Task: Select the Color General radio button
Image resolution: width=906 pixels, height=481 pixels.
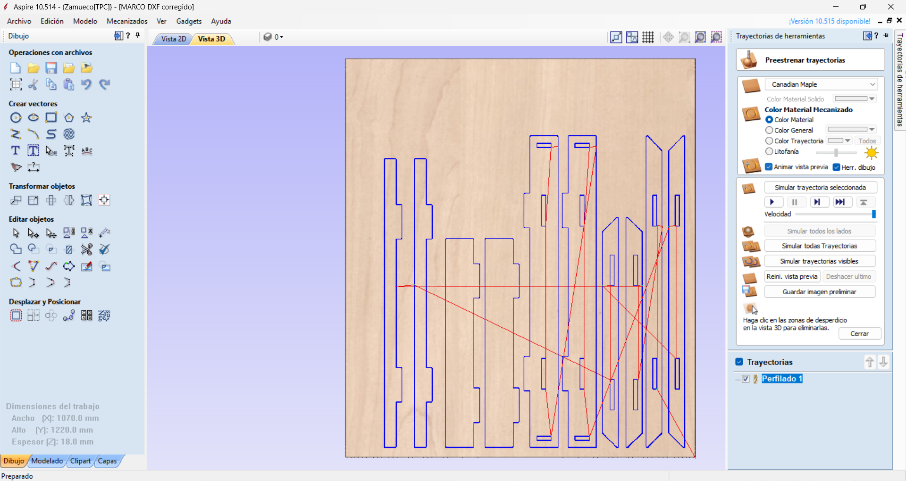Action: [769, 130]
